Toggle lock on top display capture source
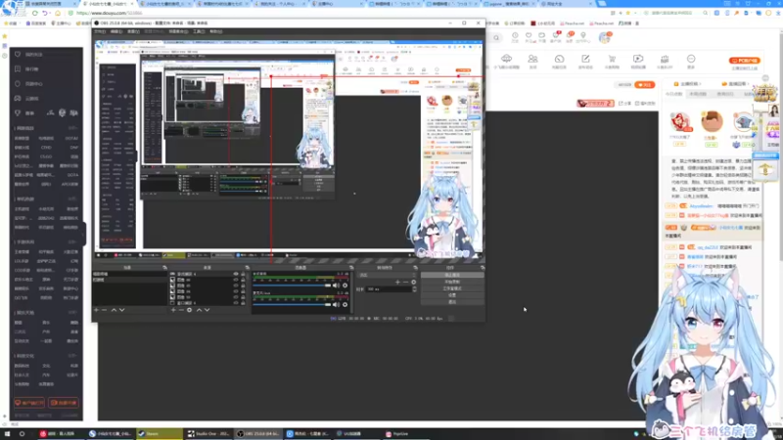The height and width of the screenshot is (440, 783). coord(243,274)
